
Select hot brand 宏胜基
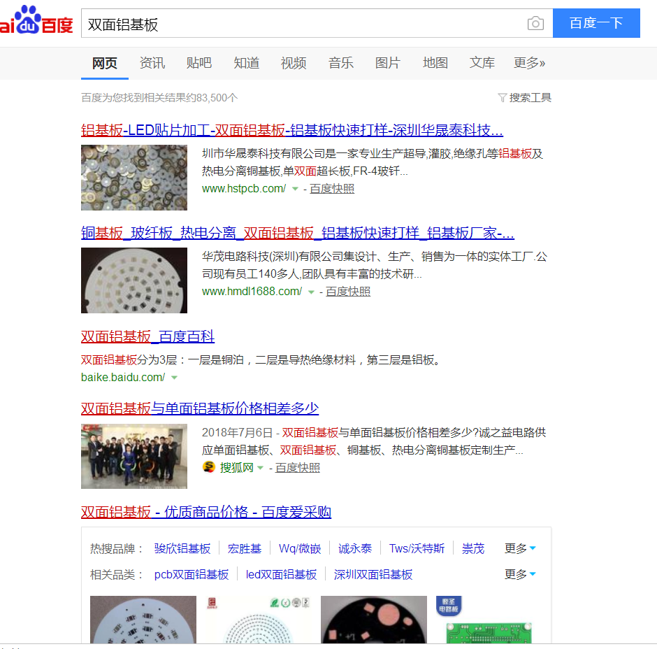click(x=245, y=548)
